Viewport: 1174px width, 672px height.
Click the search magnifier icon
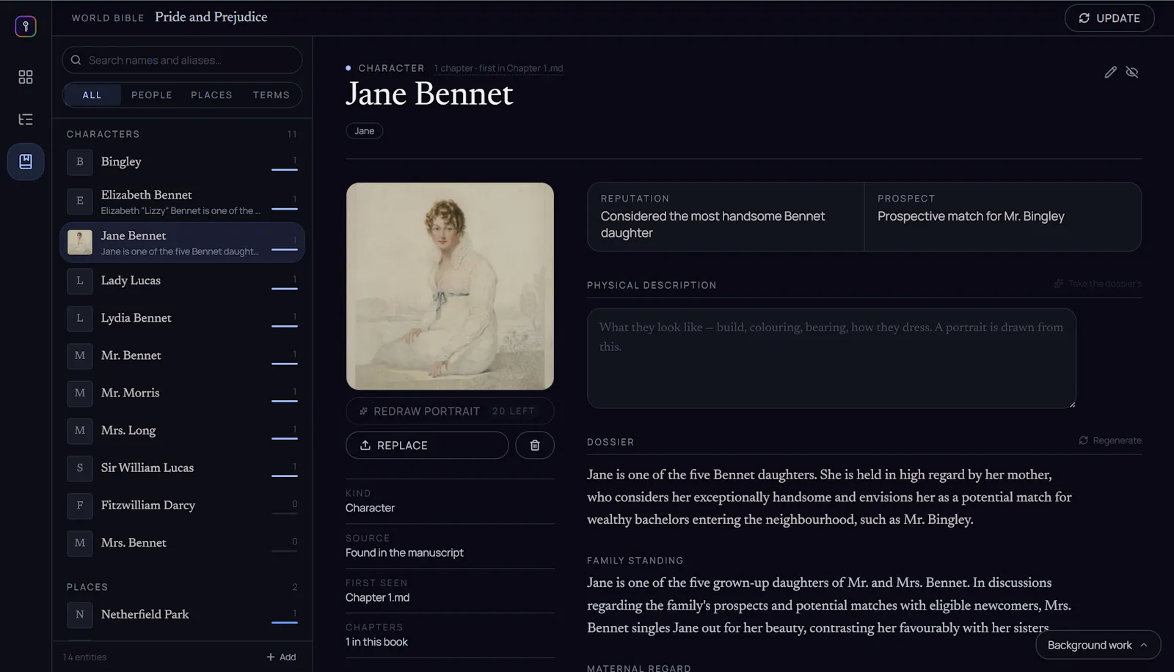[76, 60]
